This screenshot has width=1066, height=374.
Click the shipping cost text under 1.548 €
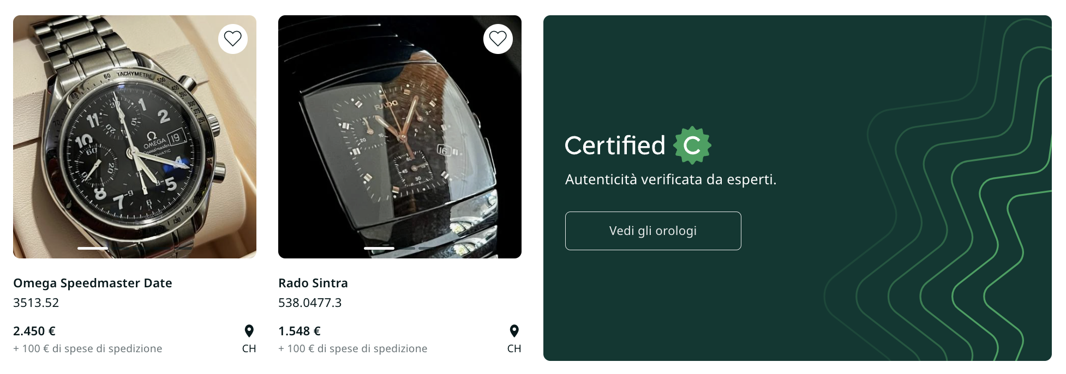pos(353,348)
